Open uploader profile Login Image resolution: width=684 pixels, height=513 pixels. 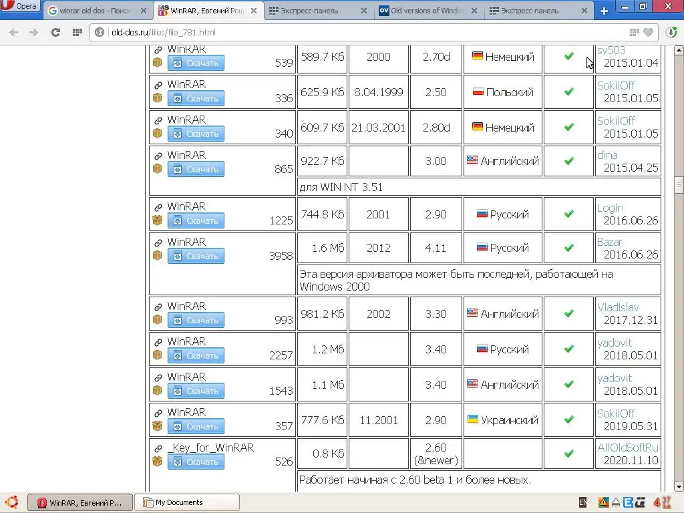(x=611, y=208)
